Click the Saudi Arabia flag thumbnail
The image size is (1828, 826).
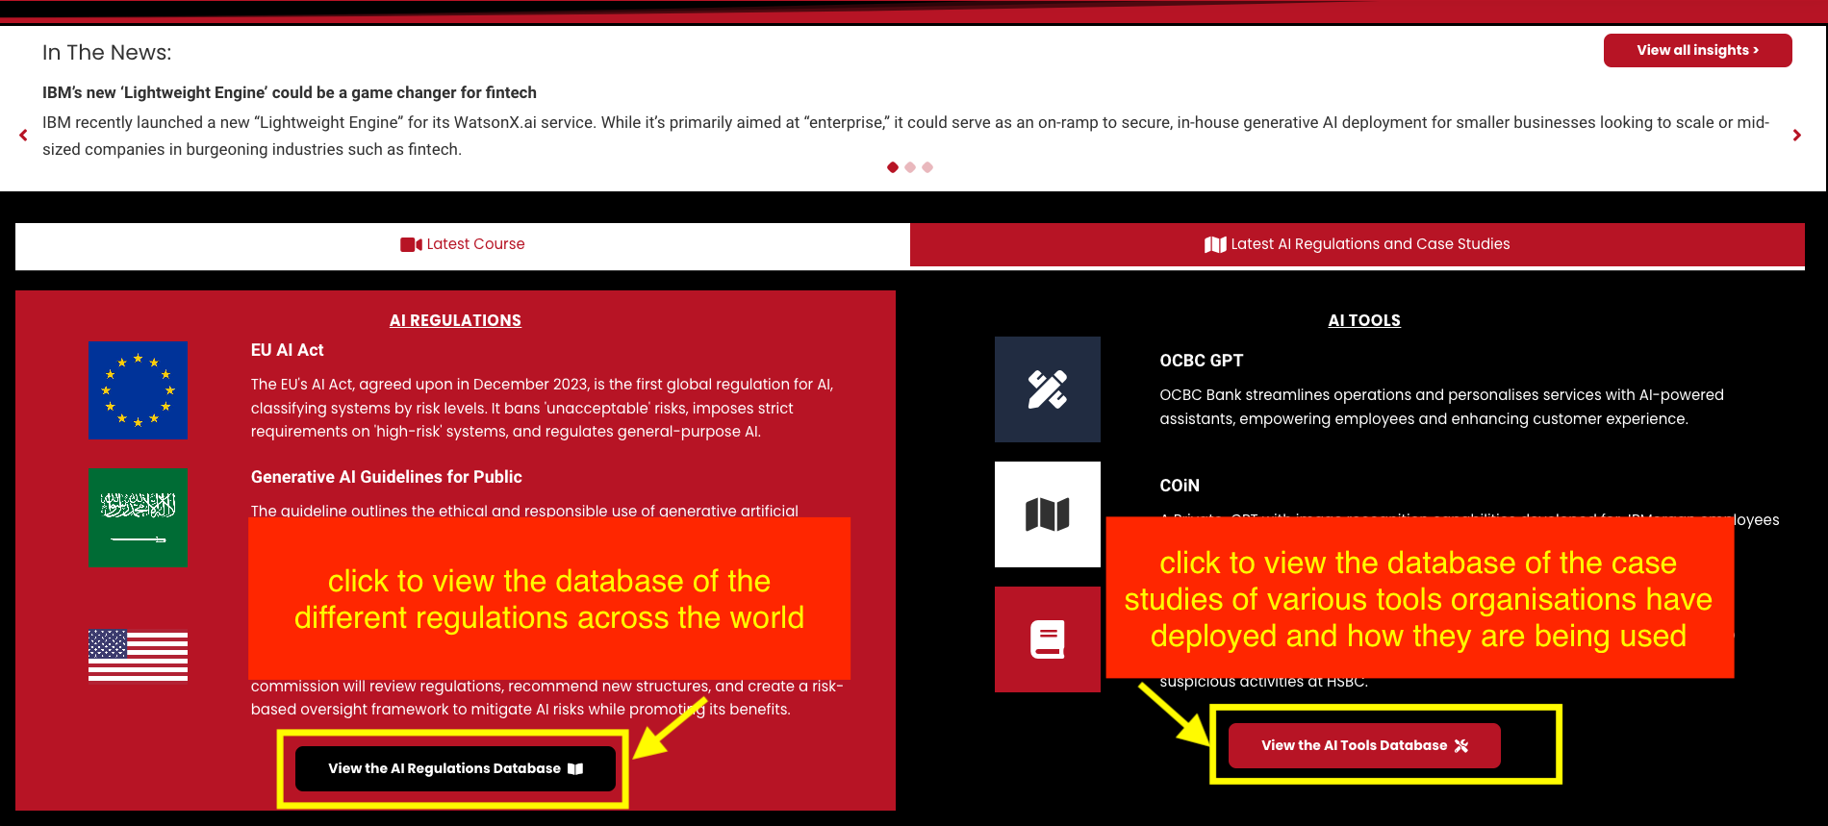tap(138, 517)
